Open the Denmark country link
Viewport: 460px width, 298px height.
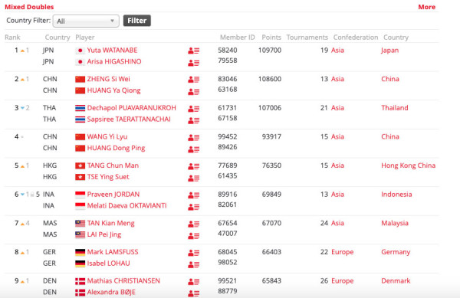pos(396,280)
